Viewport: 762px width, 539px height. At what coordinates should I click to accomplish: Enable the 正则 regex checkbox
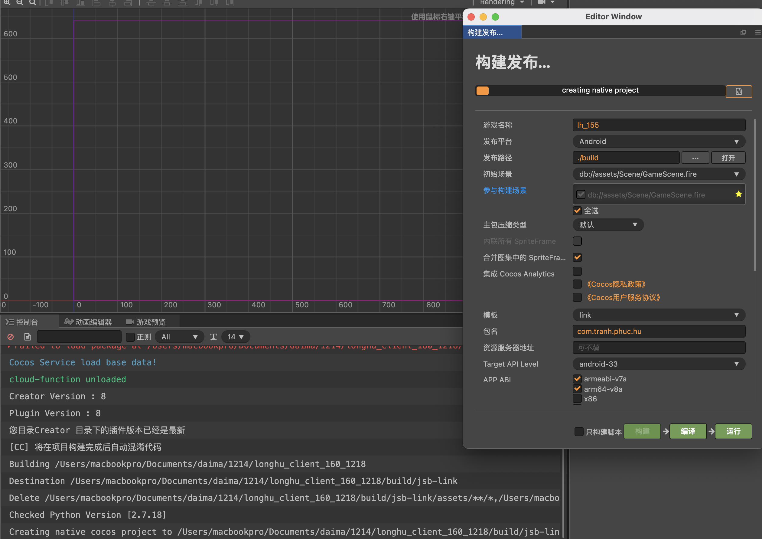pos(130,337)
